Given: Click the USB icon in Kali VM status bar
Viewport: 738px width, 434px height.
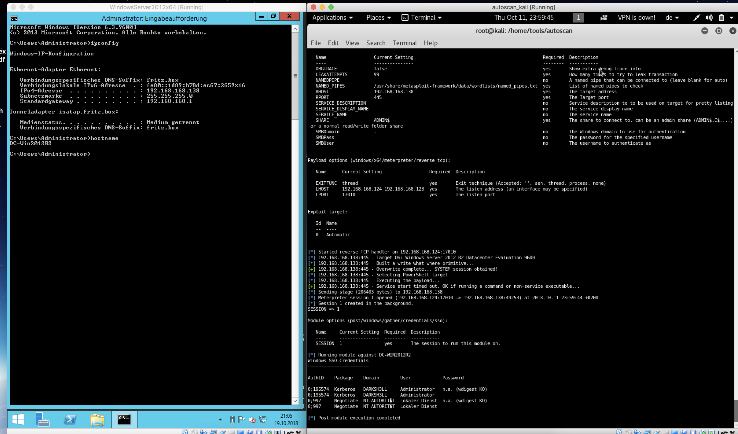Looking at the screenshot, I should [x=657, y=432].
